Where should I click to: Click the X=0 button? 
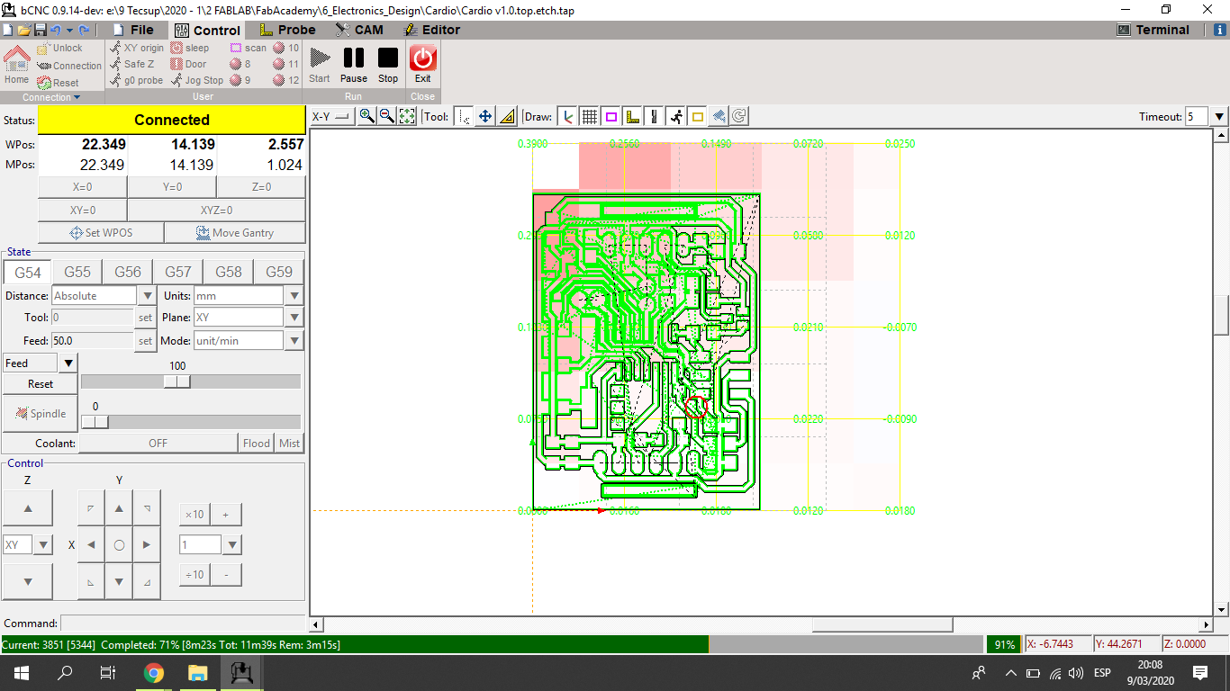click(x=82, y=187)
